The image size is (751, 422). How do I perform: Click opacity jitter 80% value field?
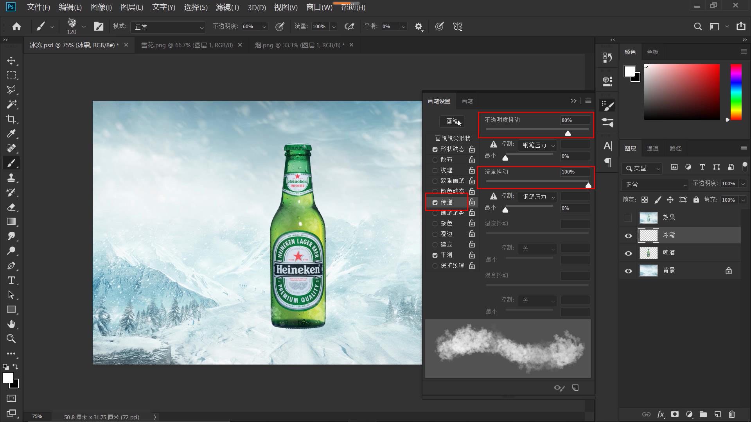tap(575, 120)
